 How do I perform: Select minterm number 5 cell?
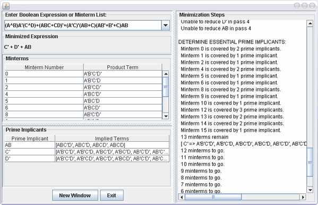pyautogui.click(x=44, y=101)
